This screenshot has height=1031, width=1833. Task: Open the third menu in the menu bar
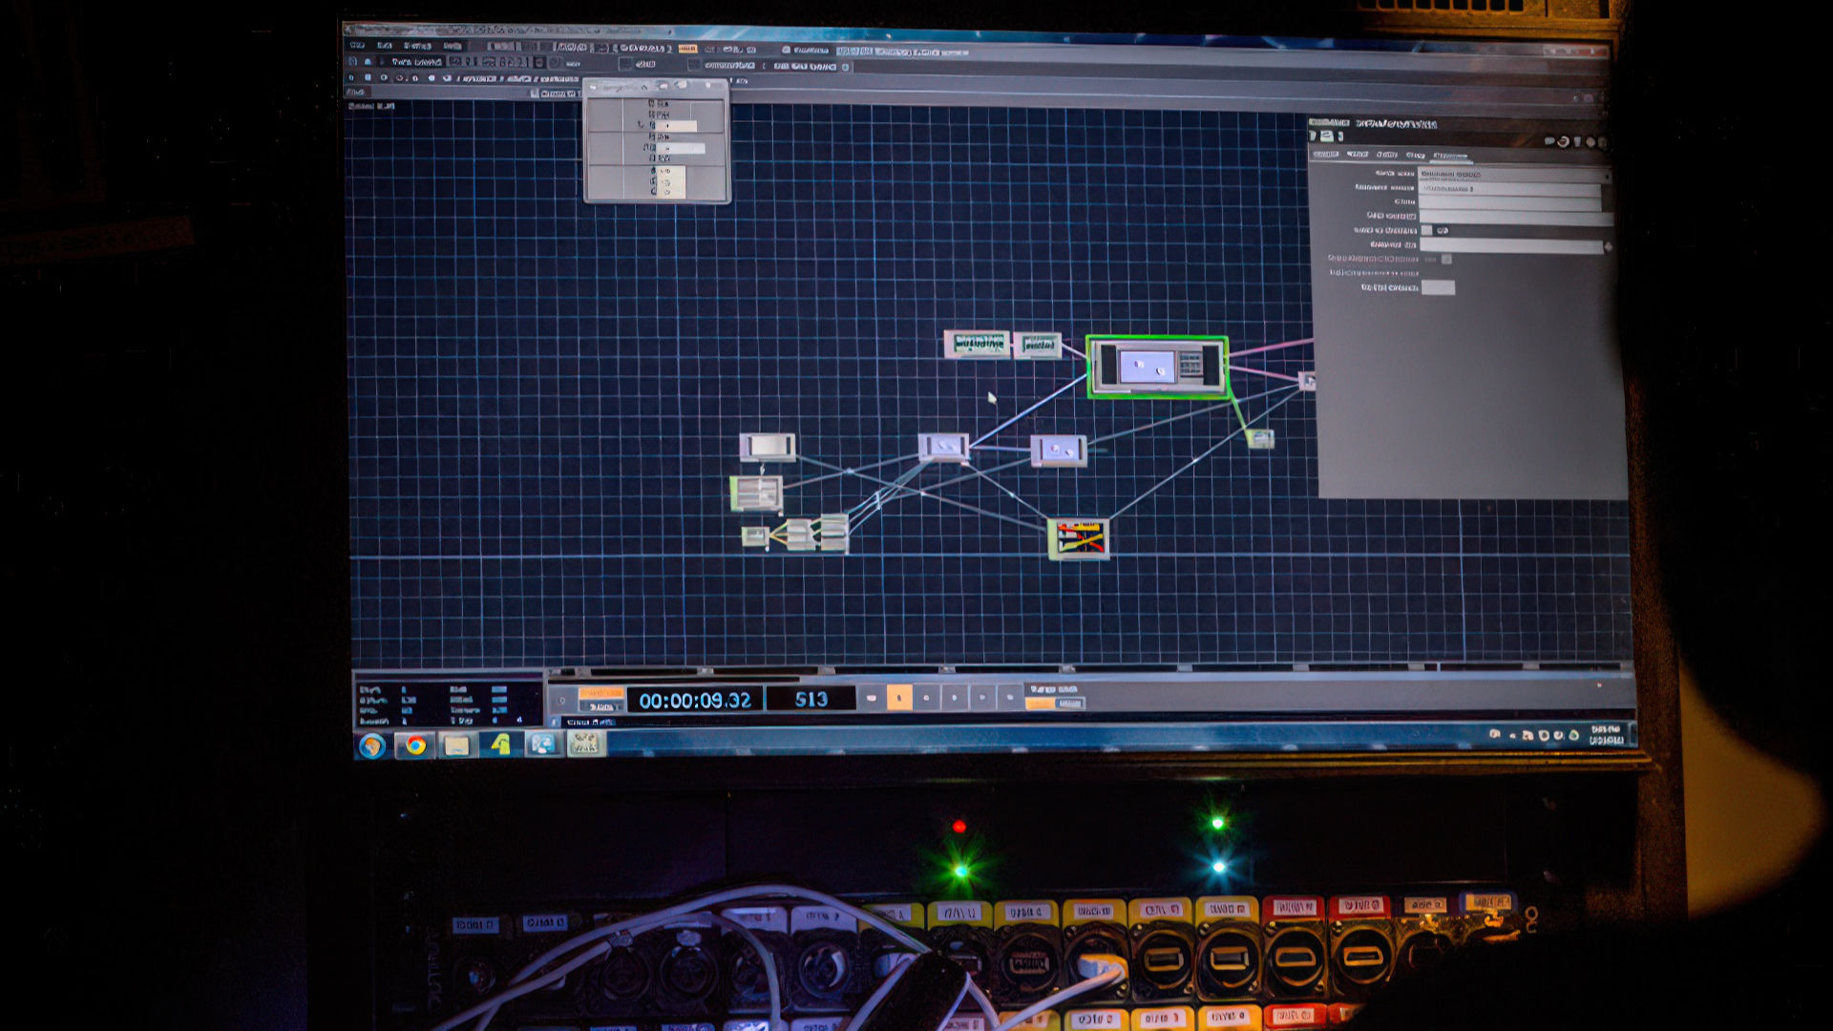417,46
